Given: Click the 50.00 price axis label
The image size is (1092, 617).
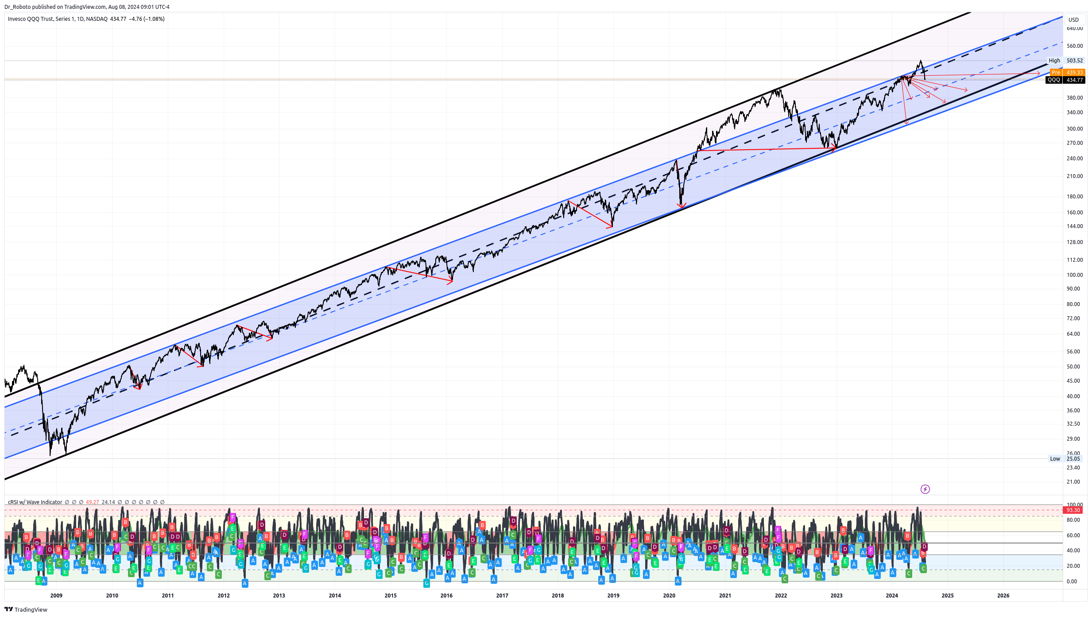Looking at the screenshot, I should click(1073, 366).
